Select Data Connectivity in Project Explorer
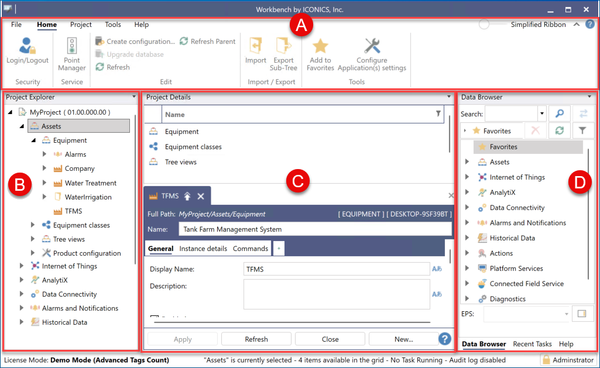The height and width of the screenshot is (368, 600). [69, 294]
